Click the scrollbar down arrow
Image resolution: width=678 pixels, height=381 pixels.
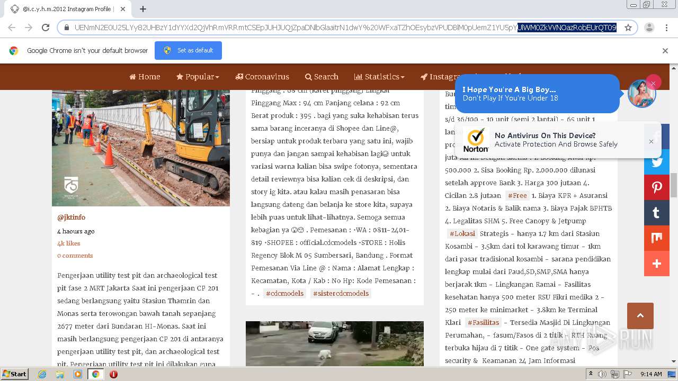[674, 362]
